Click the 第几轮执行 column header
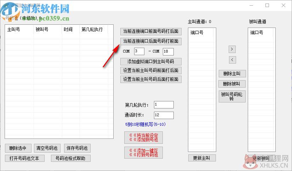The image size is (292, 171). coord(93,29)
